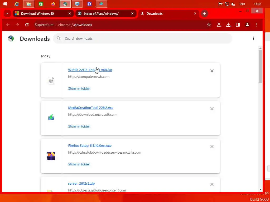Open the network tray icon
270x202 pixels.
227,4
